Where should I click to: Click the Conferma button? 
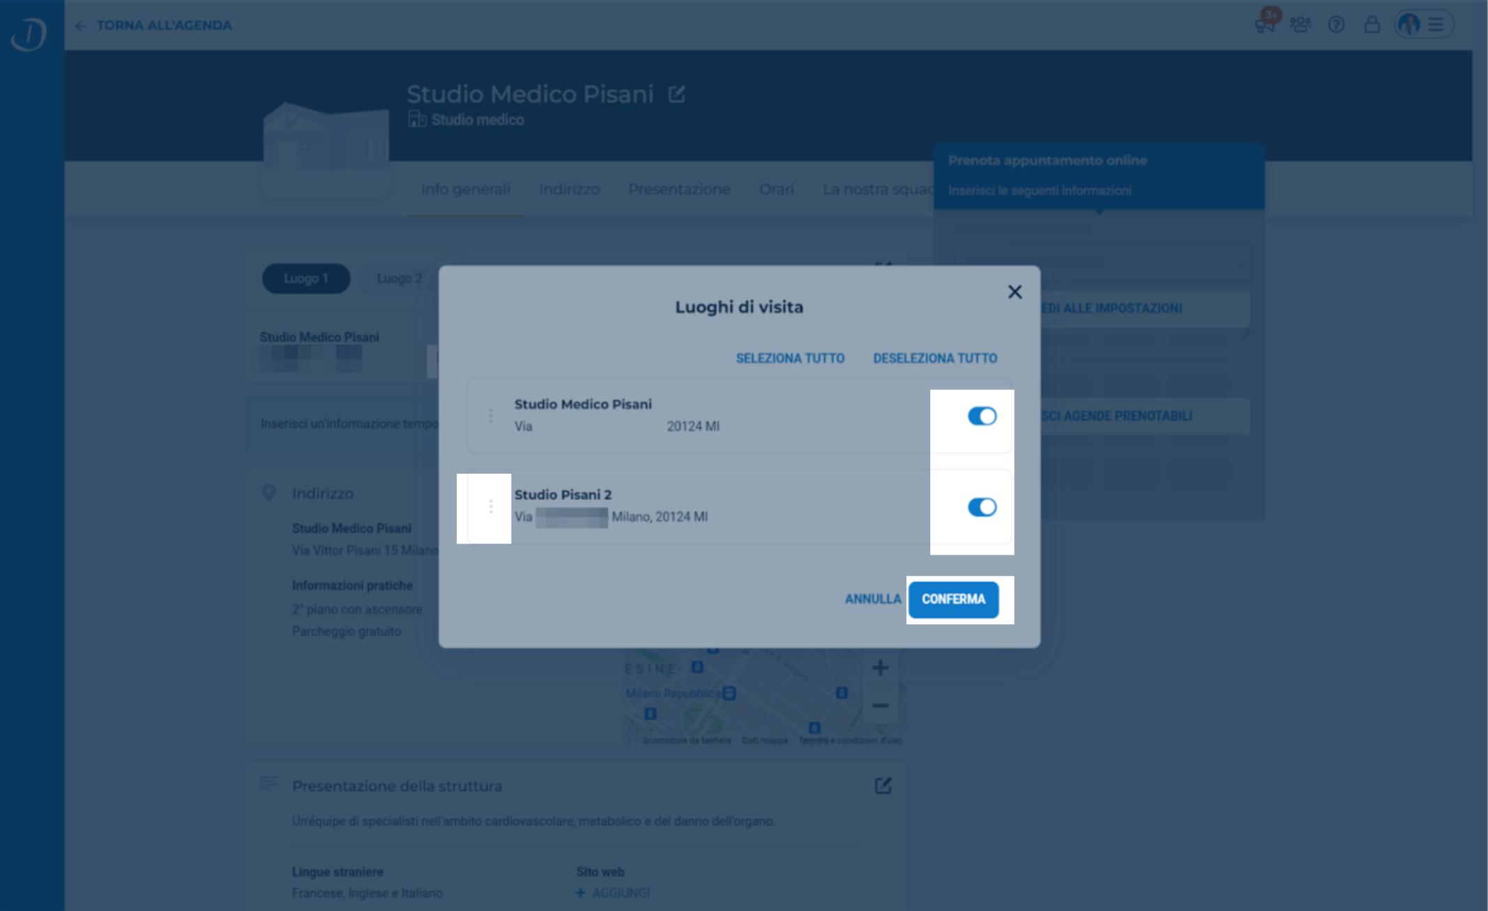point(953,599)
